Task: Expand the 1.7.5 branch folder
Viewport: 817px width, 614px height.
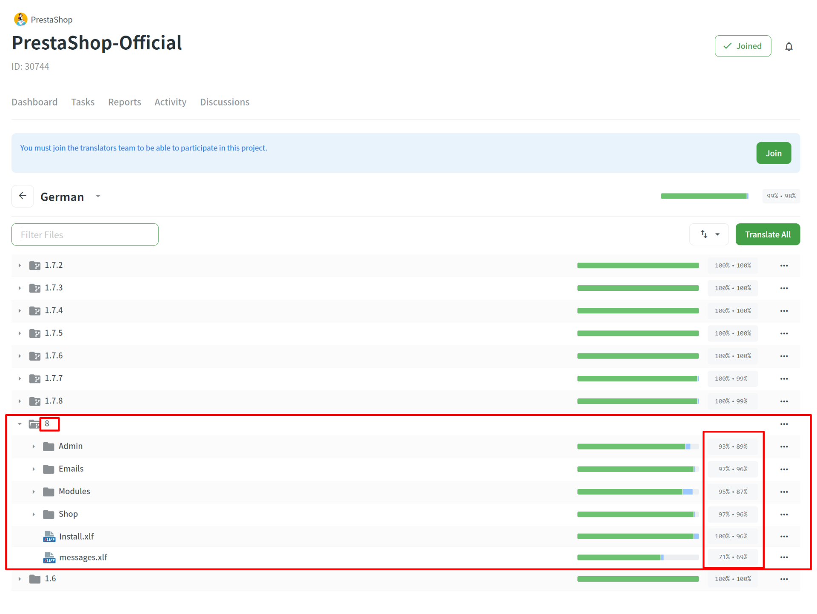Action: (x=20, y=333)
